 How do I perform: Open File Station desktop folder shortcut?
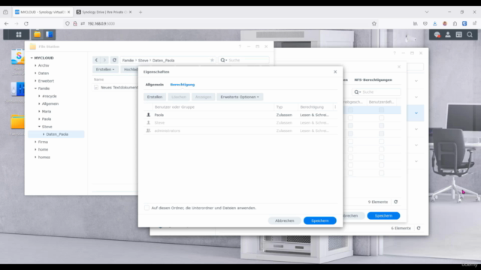[17, 121]
